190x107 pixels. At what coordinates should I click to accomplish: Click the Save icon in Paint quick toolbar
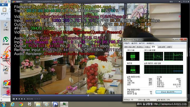point(6,2)
